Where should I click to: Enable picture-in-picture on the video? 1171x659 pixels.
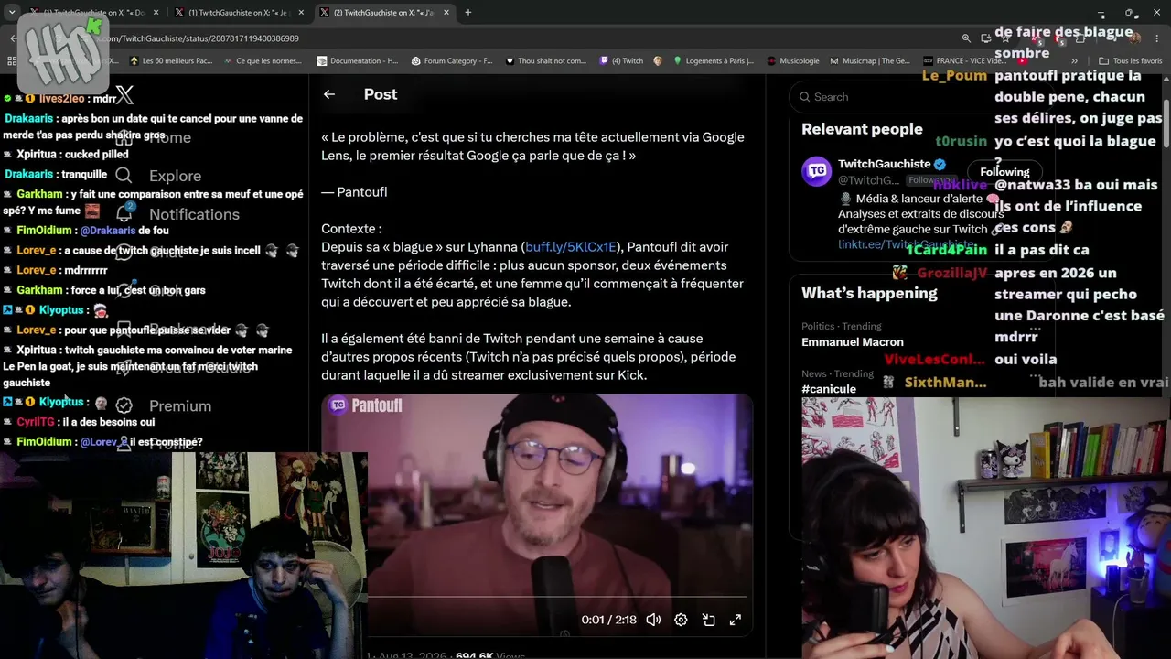(708, 620)
